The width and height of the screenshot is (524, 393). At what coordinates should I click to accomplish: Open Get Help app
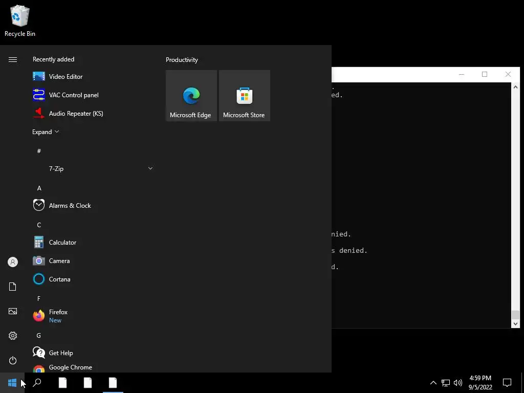pos(93,353)
